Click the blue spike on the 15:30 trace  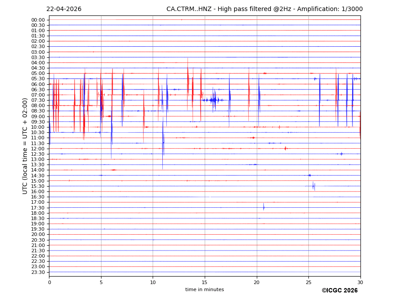pyautogui.click(x=313, y=186)
